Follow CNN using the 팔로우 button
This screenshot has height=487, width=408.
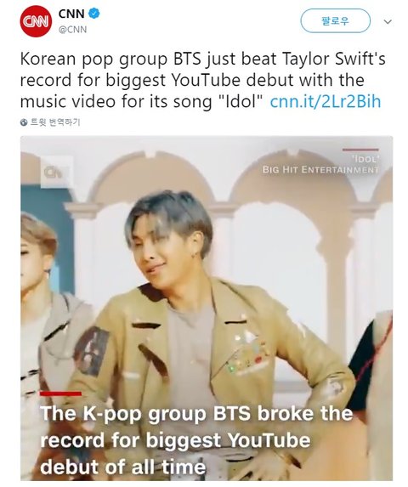[336, 20]
